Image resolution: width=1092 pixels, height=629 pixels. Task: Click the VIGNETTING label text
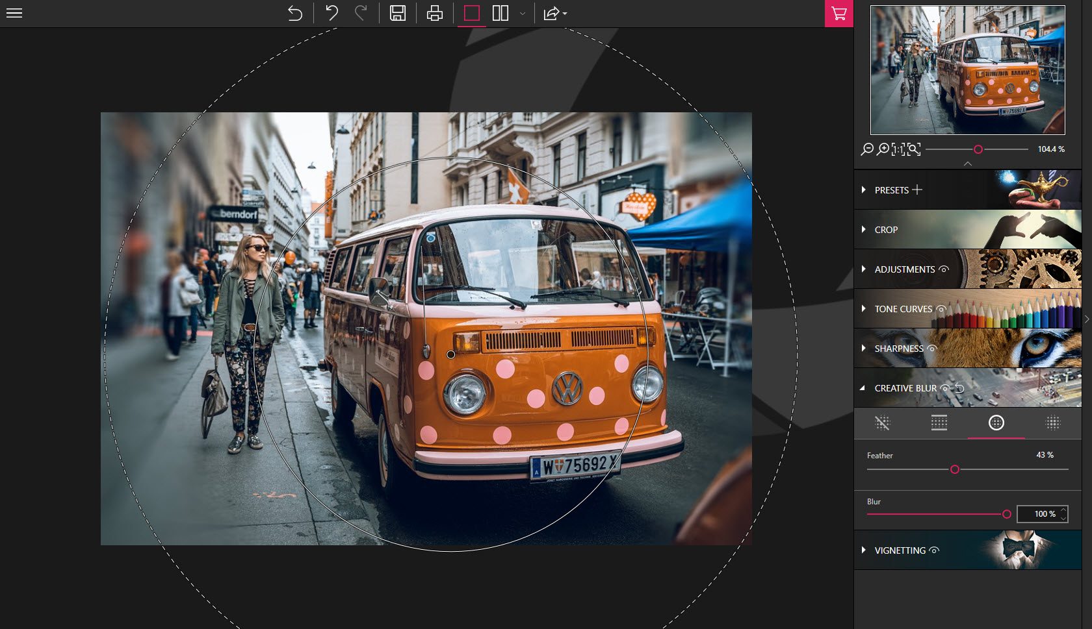point(900,550)
